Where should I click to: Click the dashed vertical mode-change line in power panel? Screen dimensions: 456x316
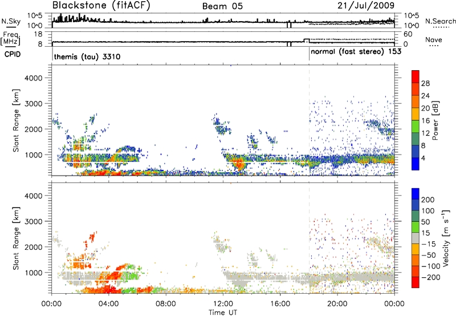(x=309, y=120)
